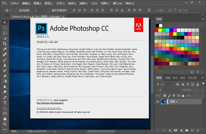
Task: Select the Brush tool
Action: (x=5, y=60)
